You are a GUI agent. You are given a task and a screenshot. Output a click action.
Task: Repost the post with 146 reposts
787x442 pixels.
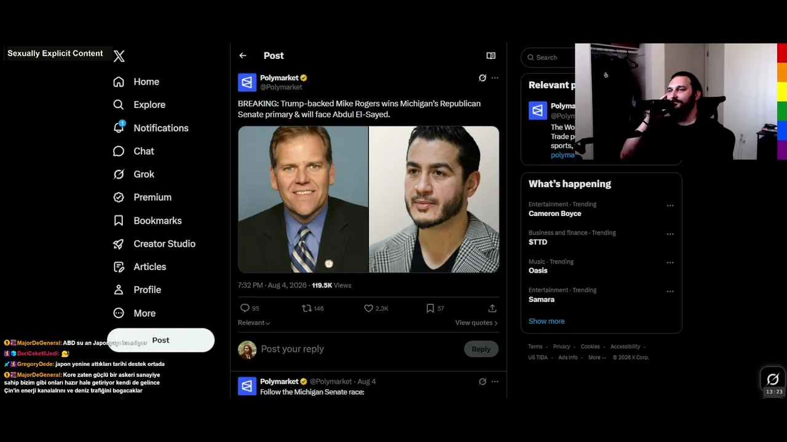tap(312, 308)
